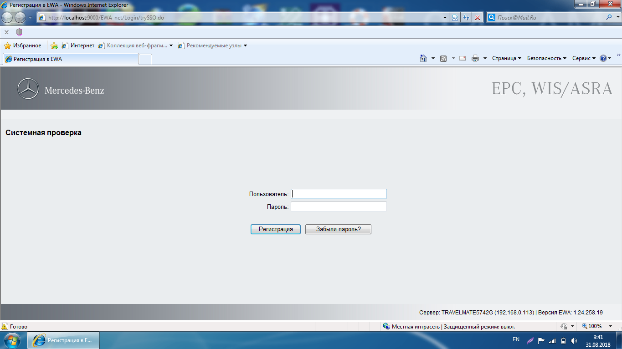Click the Сервер: TRAVELMATE5742G footer text

(x=477, y=313)
